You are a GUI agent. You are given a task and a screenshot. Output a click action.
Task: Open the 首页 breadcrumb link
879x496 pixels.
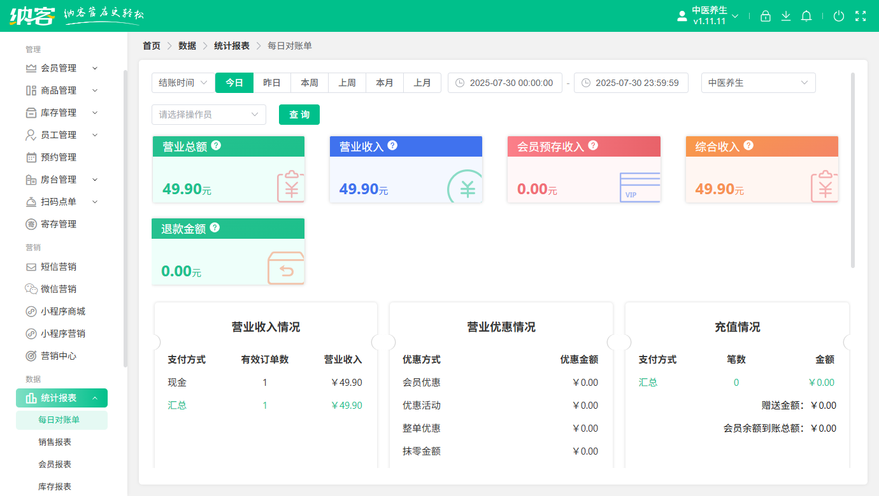(151, 46)
